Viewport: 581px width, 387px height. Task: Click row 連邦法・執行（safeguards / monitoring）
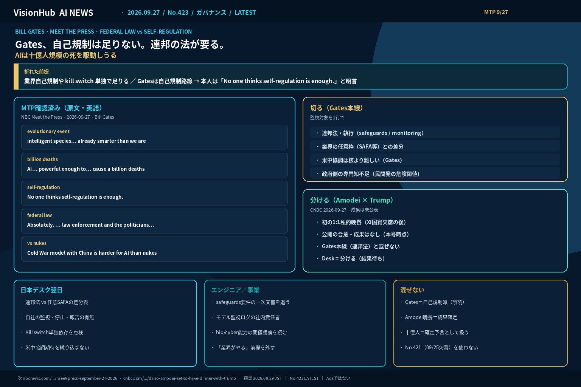[435, 133]
